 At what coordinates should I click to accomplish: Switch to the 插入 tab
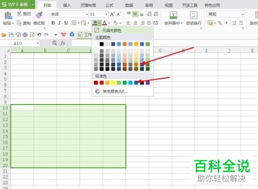(x=67, y=5)
